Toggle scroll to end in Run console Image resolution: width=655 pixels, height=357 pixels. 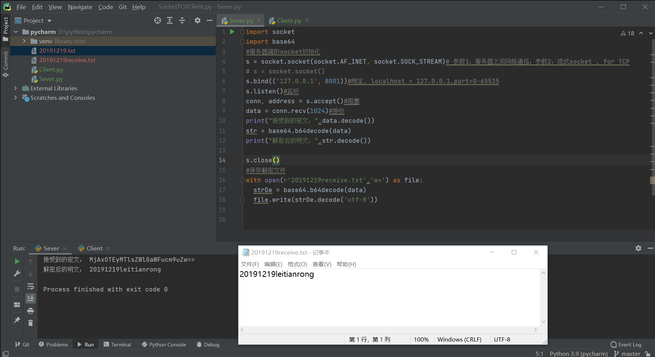click(x=31, y=299)
